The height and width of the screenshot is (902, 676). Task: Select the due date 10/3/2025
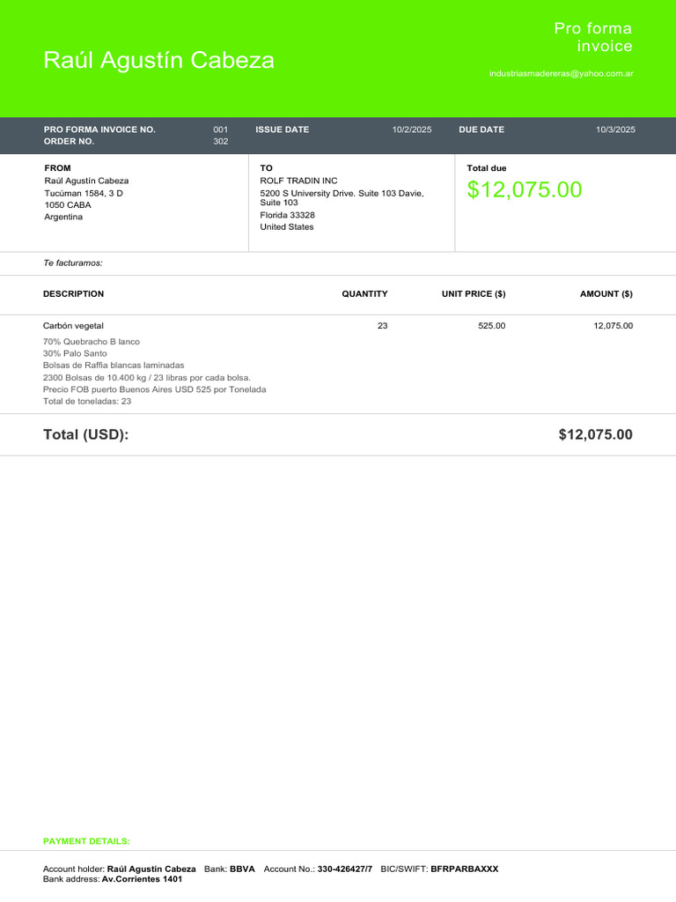tap(615, 129)
